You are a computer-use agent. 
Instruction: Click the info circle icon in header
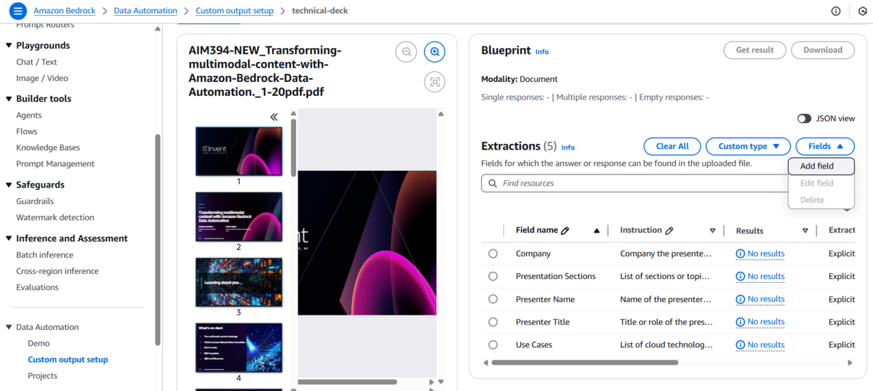(x=836, y=11)
